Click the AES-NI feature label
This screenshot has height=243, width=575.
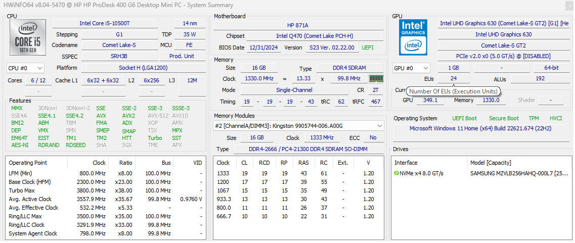[x=19, y=145]
